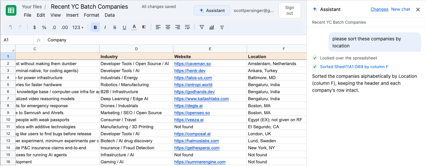The height and width of the screenshot is (166, 426).
Task: Open the Format menu
Action: [x=92, y=15]
